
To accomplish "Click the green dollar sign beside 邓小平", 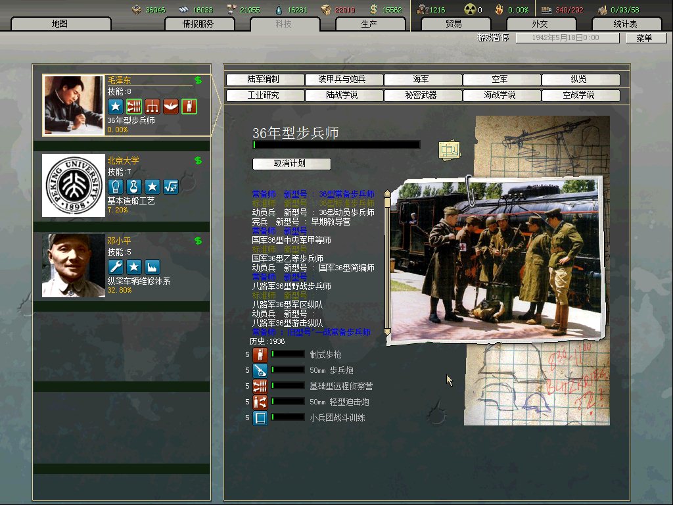I will click(198, 241).
